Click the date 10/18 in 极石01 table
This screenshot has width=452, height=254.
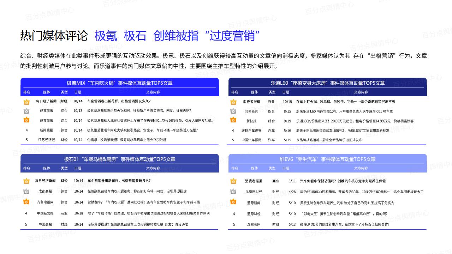click(x=78, y=213)
